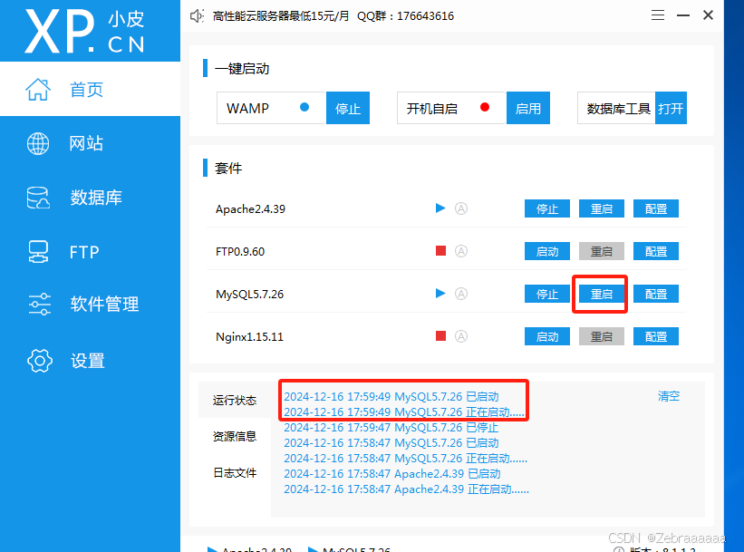Click FTP0.9.60 stopped red square indicator
The height and width of the screenshot is (552, 744).
click(440, 250)
